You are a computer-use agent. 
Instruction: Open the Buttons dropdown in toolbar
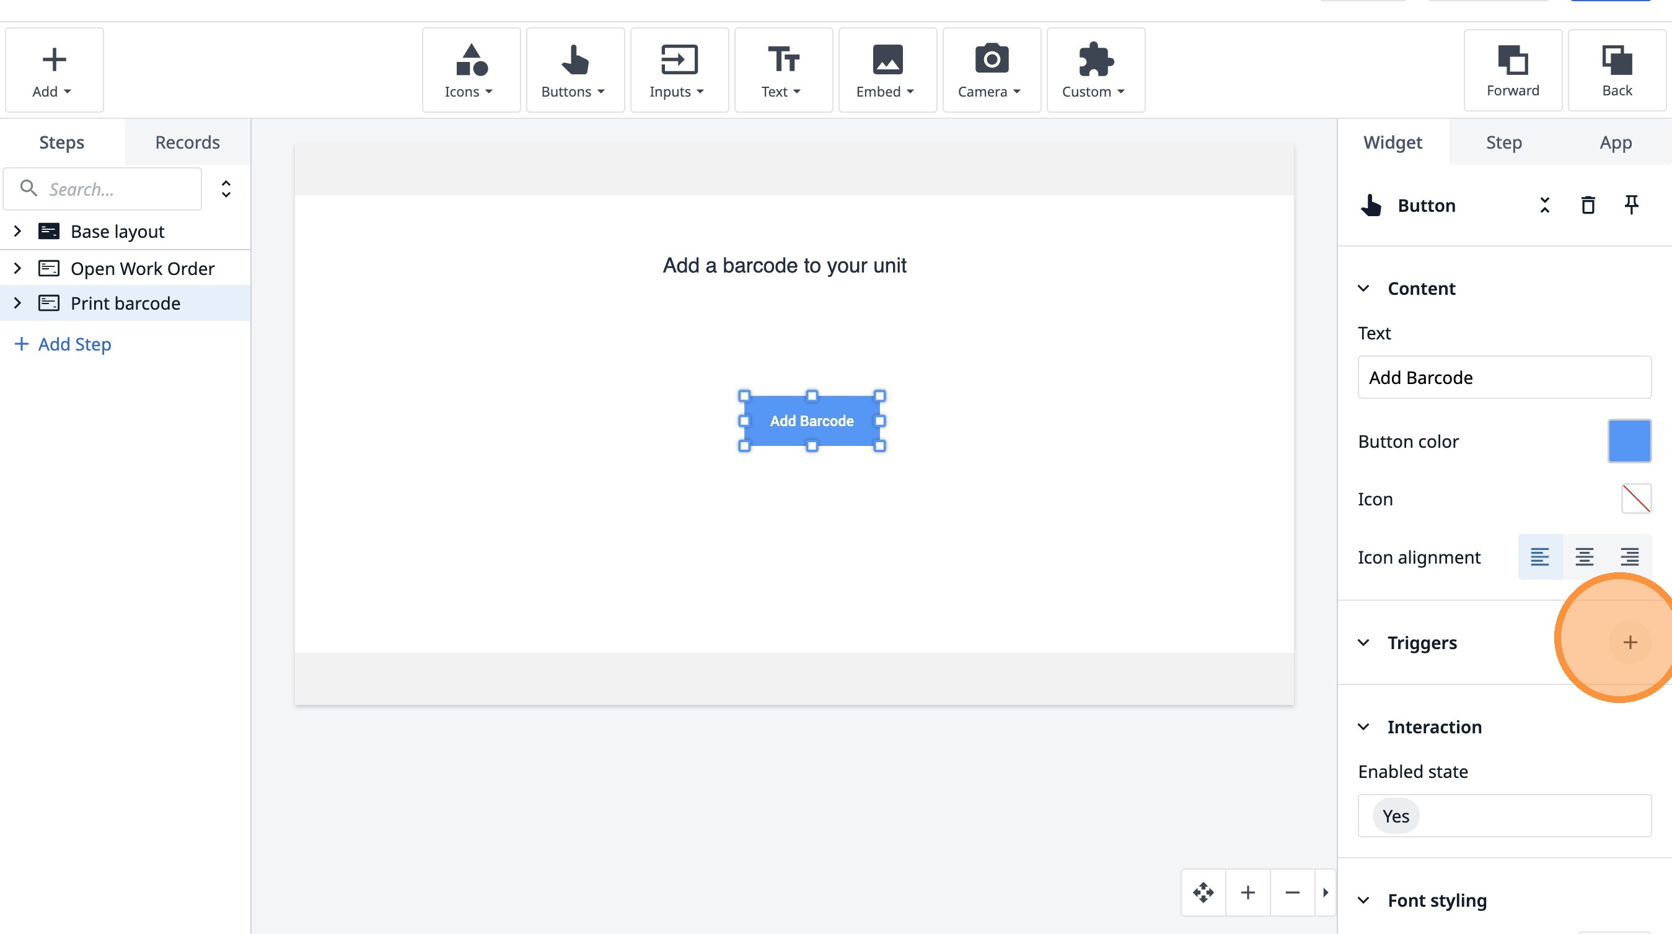(x=575, y=70)
